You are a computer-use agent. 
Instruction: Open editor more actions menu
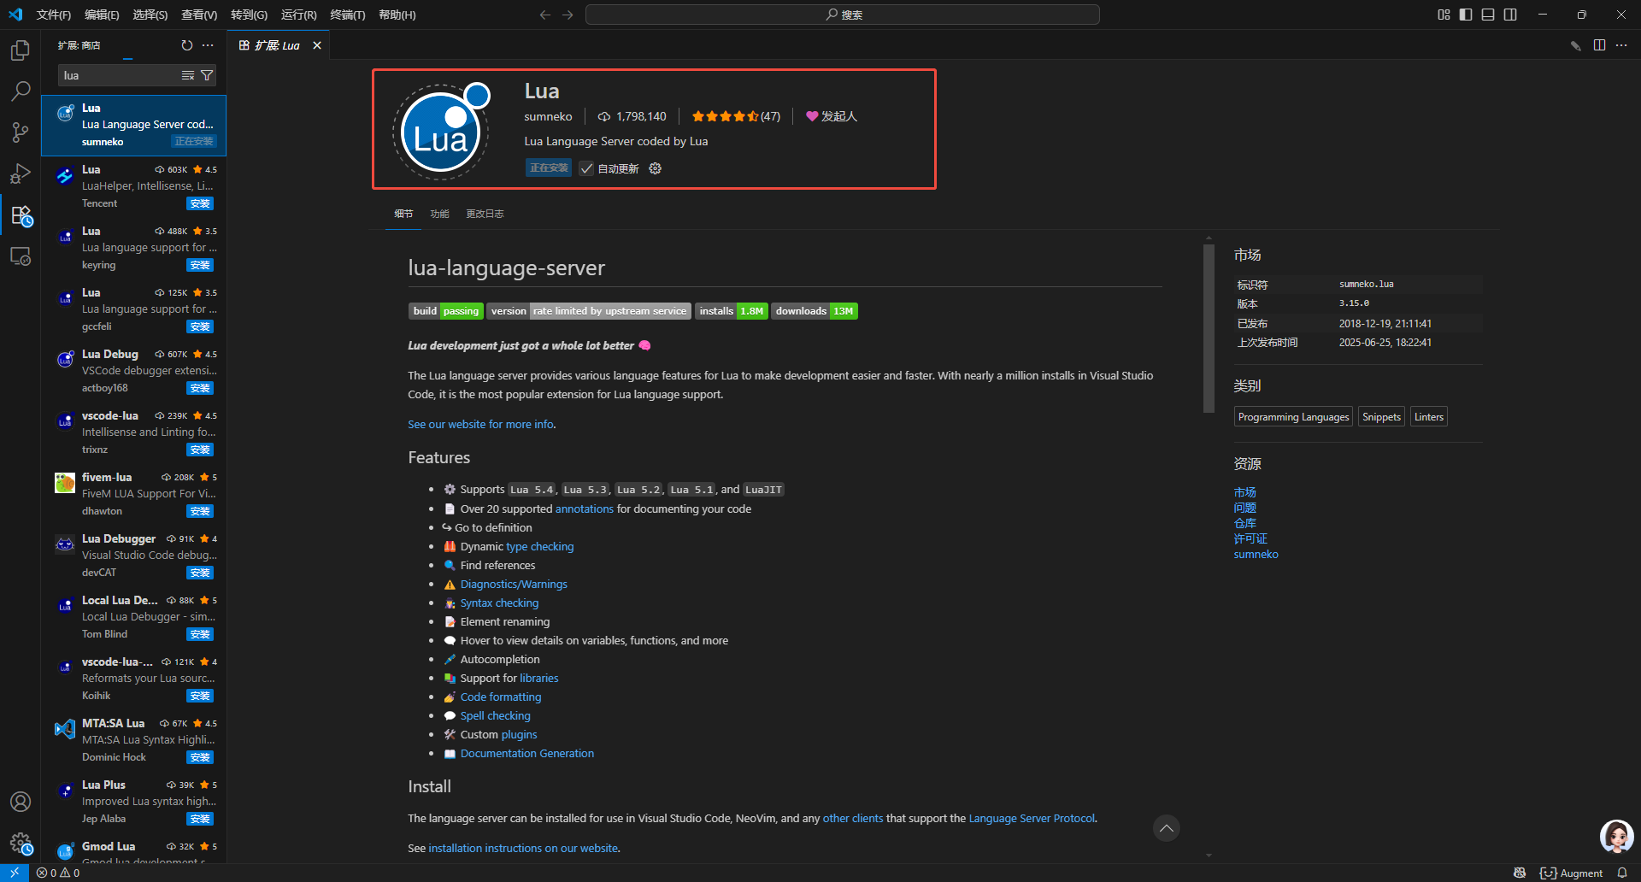pos(1621,45)
